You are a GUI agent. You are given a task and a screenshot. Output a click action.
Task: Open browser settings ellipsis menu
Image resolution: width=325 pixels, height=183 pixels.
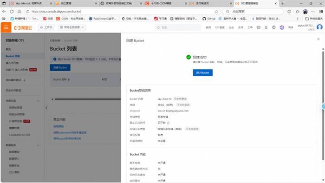tap(313, 12)
